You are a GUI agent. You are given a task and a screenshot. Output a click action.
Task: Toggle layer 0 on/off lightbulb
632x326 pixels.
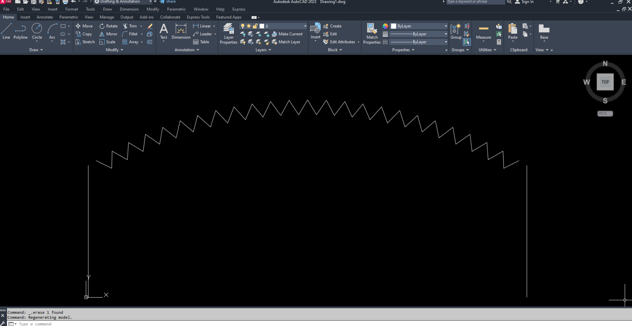[242, 26]
